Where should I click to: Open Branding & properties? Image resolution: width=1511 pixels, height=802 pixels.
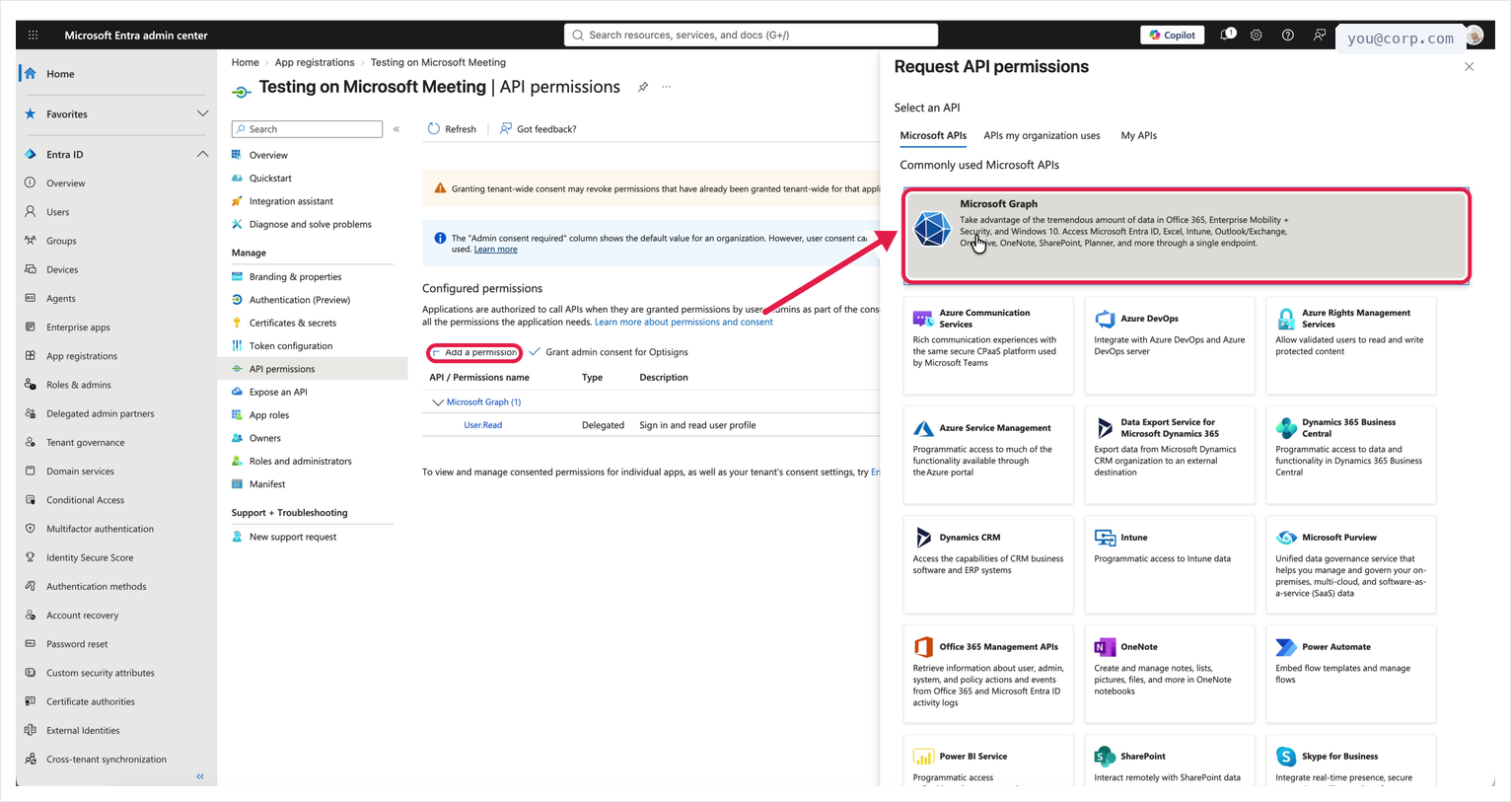(x=295, y=277)
